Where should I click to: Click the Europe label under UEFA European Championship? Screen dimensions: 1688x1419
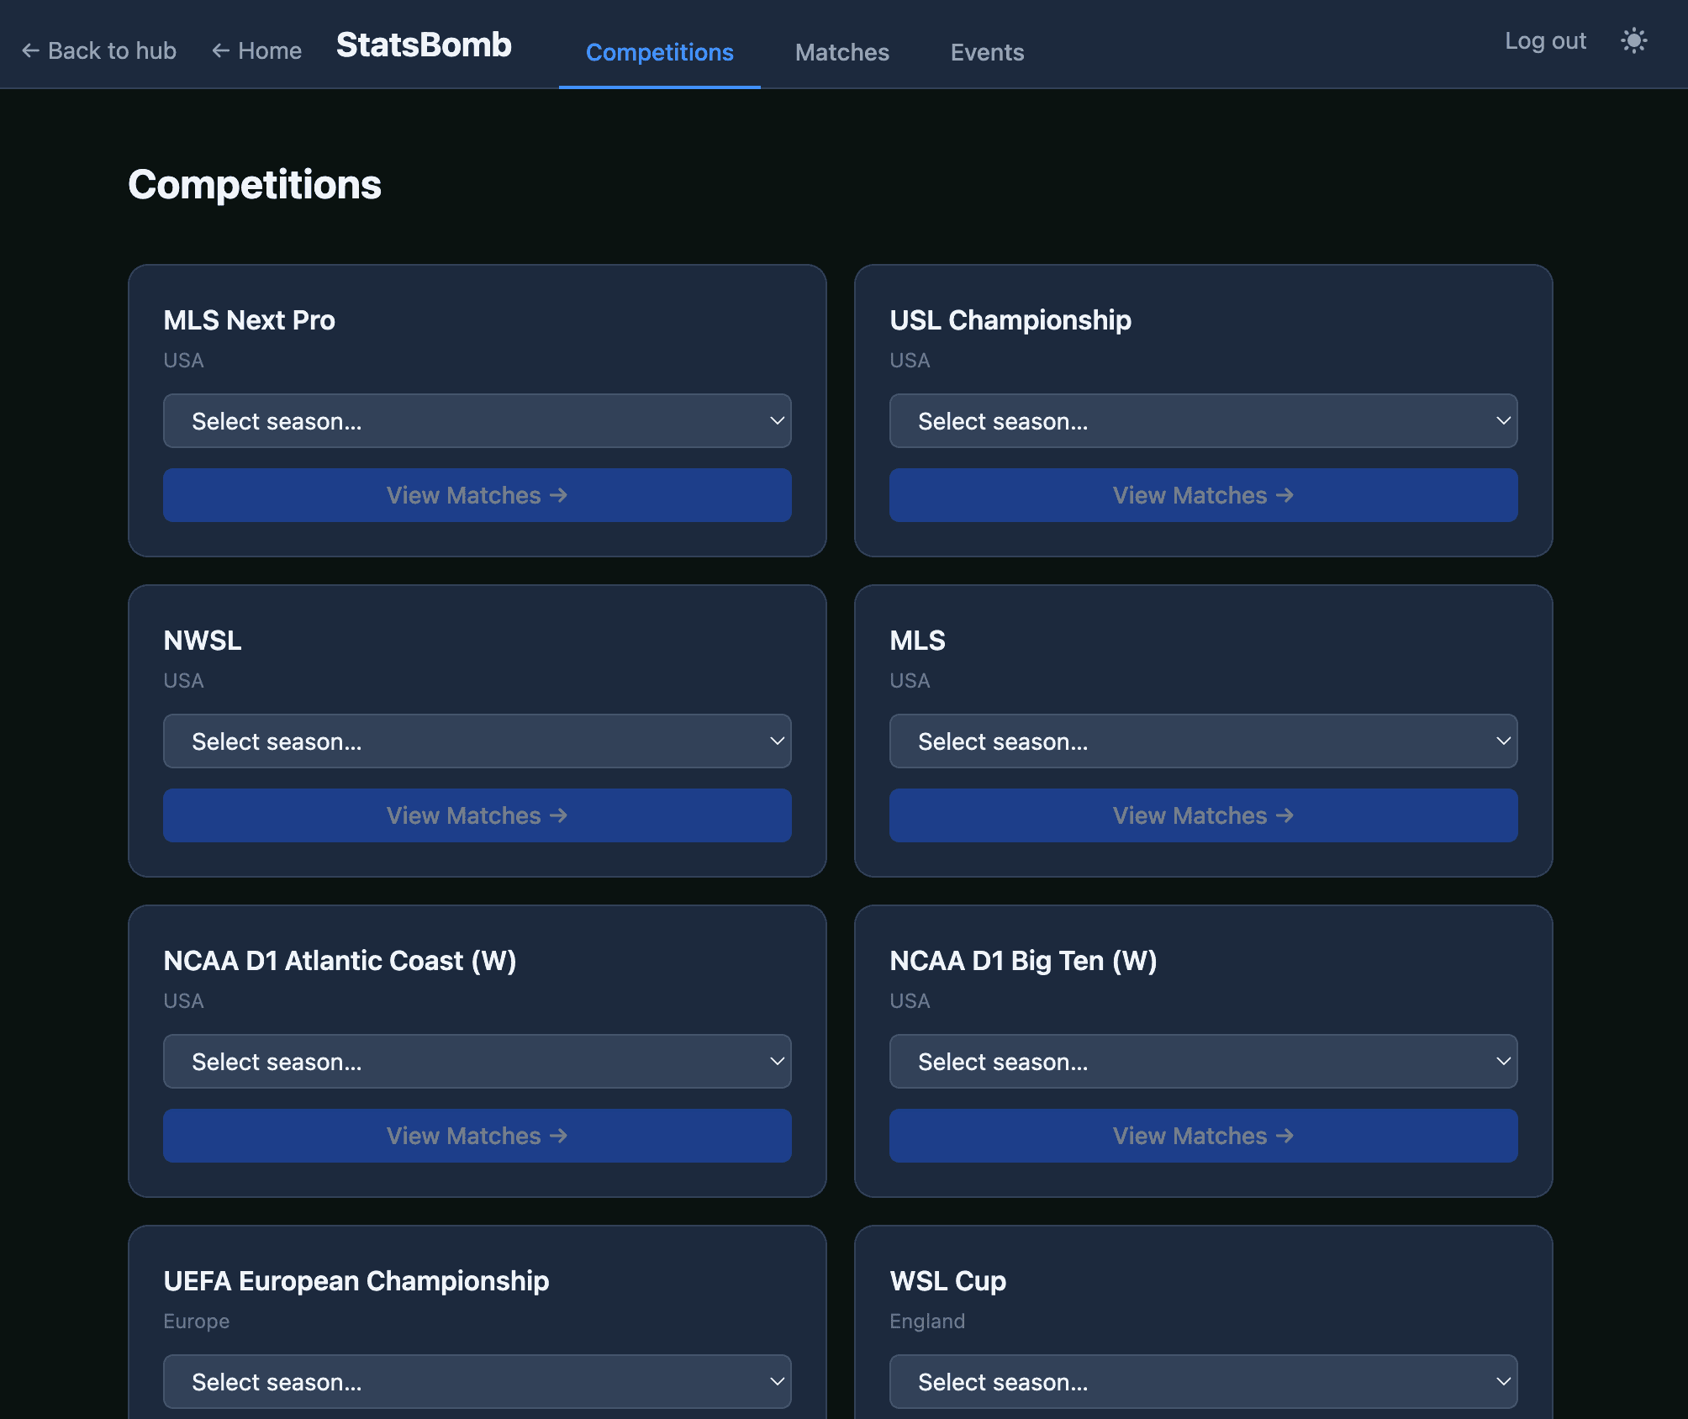coord(197,1321)
